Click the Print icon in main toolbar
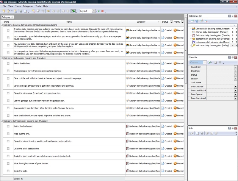Screen dimensions: 238x181 pos(21,11)
